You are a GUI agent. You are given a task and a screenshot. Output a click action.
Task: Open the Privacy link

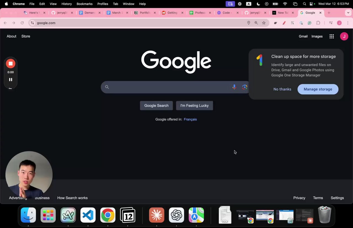click(x=299, y=198)
